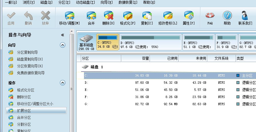The width and height of the screenshot is (256, 132).
Task: Select the 合并 merge toolbar icon
Action: pyautogui.click(x=91, y=16)
